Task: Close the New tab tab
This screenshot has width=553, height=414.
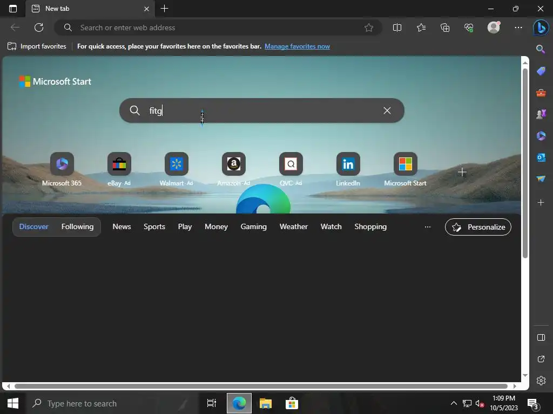Action: pyautogui.click(x=147, y=9)
